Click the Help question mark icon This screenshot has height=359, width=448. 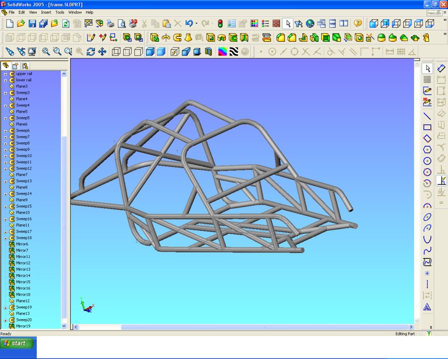358,23
